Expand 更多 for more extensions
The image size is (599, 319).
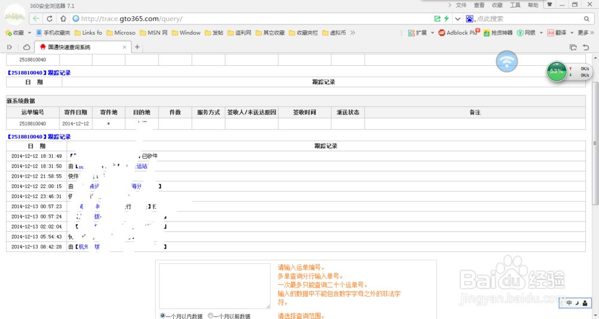coord(586,33)
